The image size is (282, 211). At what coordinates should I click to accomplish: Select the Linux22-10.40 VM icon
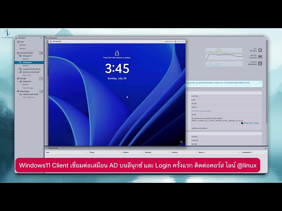coord(21,69)
